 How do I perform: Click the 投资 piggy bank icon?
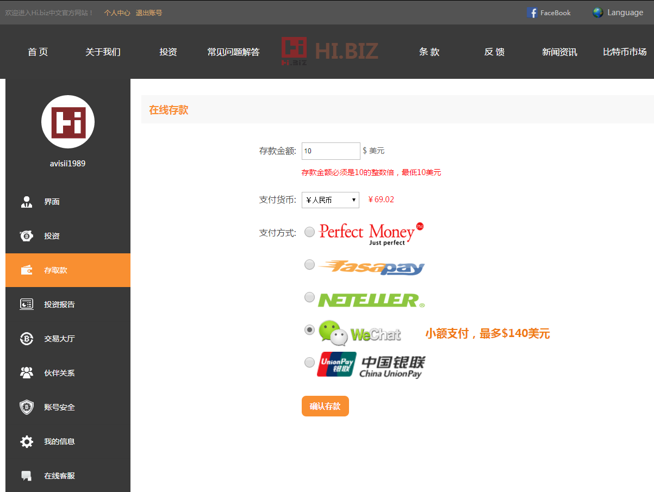click(26, 236)
